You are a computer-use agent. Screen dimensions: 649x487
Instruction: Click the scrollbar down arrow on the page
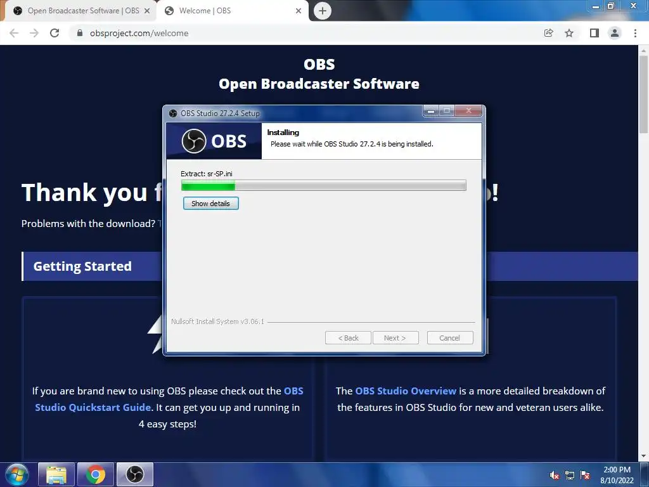click(x=643, y=457)
